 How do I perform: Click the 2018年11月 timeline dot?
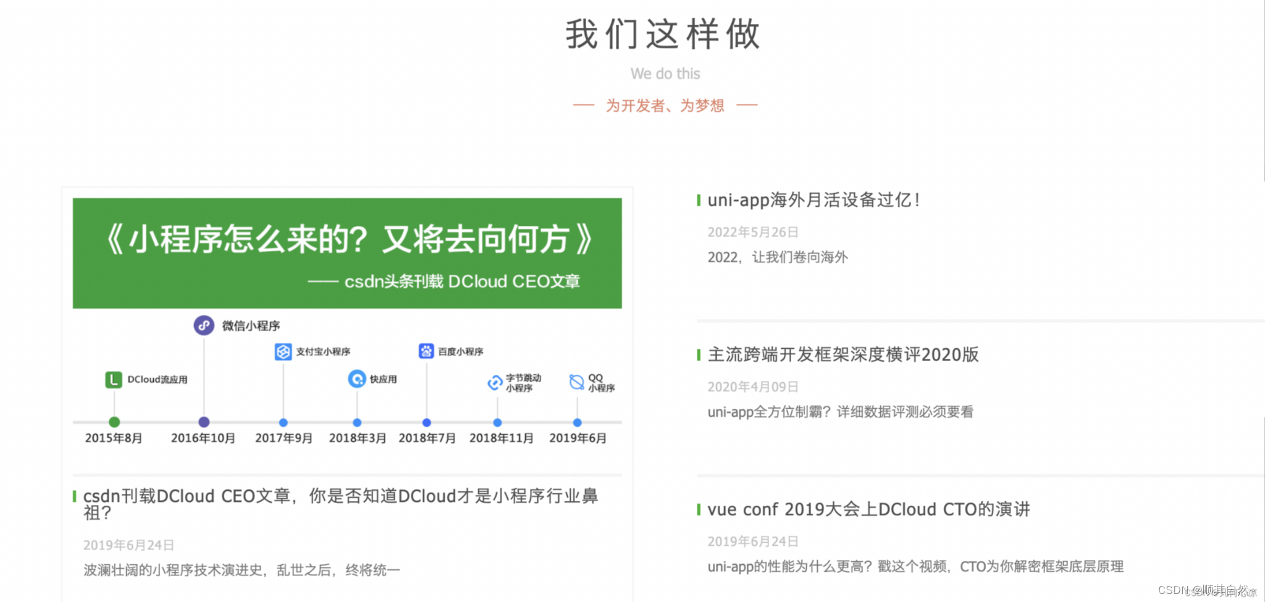pos(498,423)
